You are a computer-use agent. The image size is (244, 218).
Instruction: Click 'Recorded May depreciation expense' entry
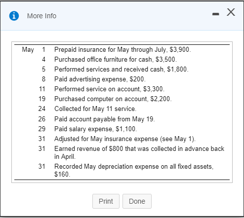pyautogui.click(x=134, y=170)
